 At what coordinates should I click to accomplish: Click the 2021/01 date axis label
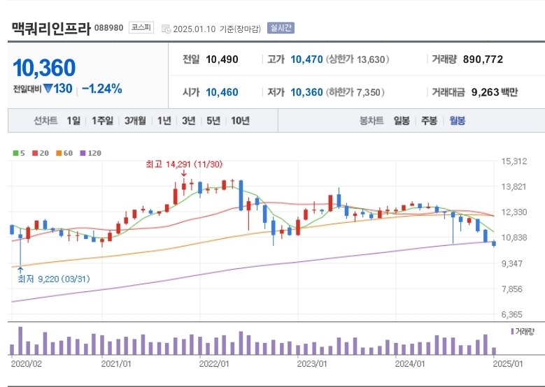tap(116, 364)
